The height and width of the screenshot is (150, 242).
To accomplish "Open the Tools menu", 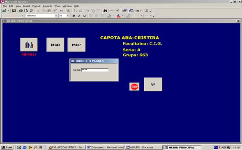I will point(57,6).
